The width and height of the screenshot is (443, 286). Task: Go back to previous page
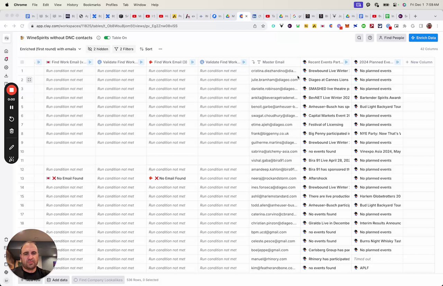(x=6, y=26)
